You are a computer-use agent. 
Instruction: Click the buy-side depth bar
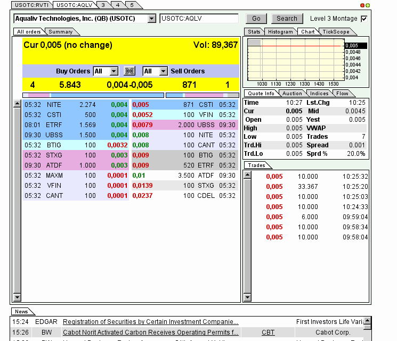[x=93, y=95]
